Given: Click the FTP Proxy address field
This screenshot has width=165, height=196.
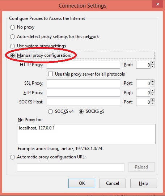Looking at the screenshot, I should 83,93.
